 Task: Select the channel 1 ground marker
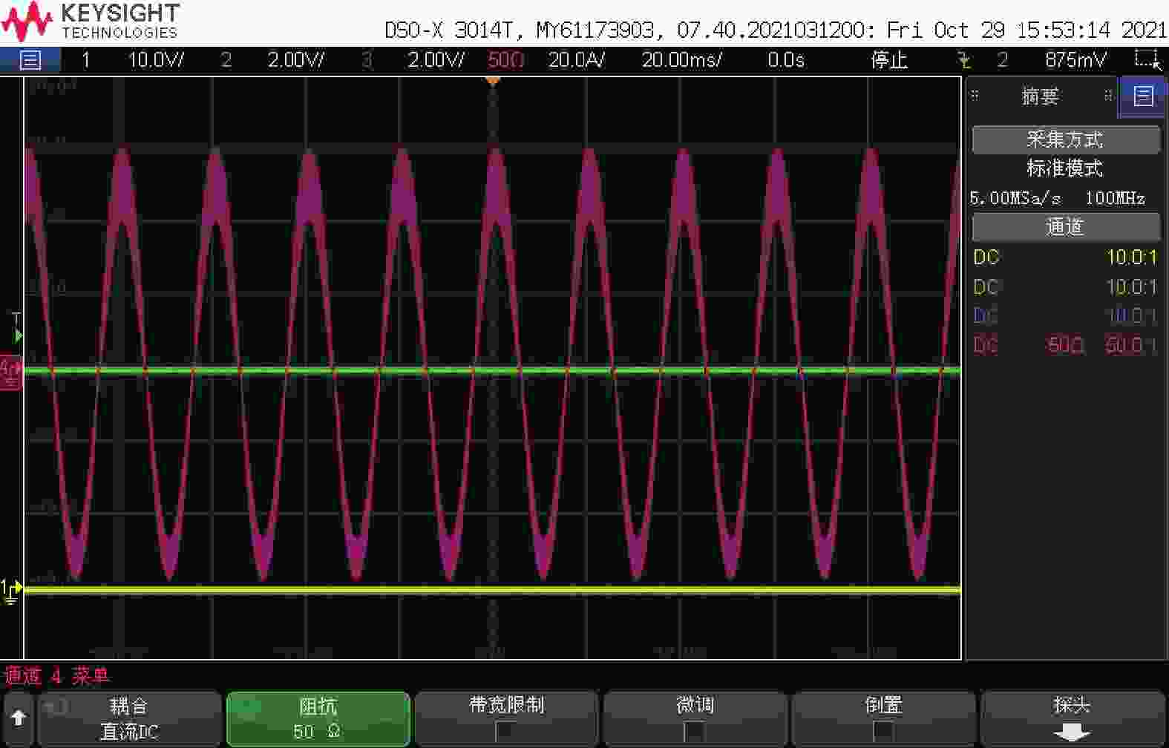tap(10, 591)
